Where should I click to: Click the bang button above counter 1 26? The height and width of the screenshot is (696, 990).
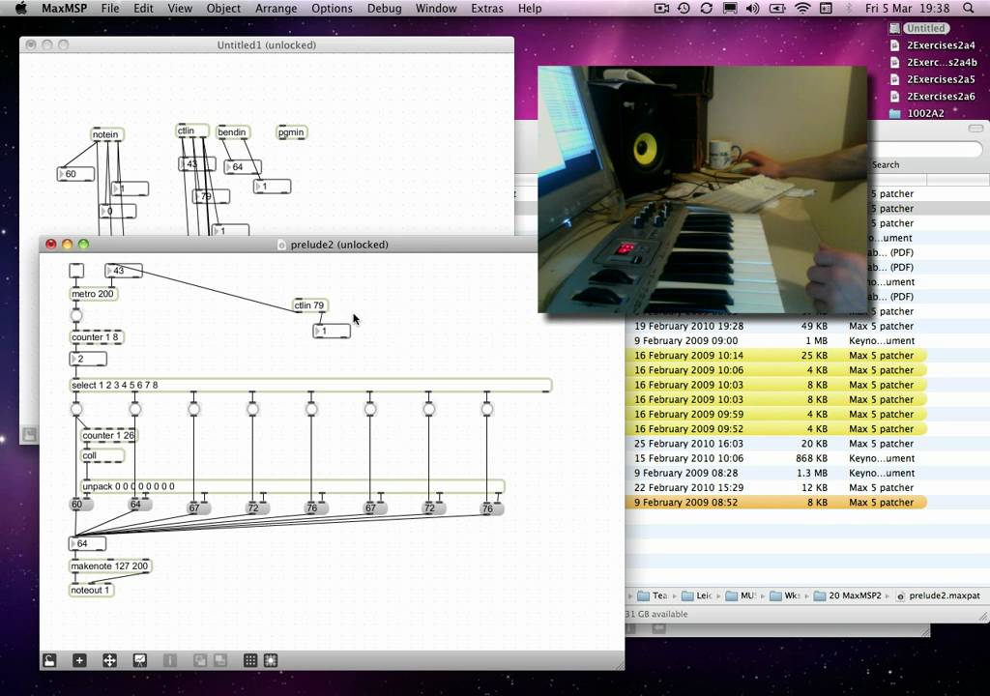(x=76, y=409)
